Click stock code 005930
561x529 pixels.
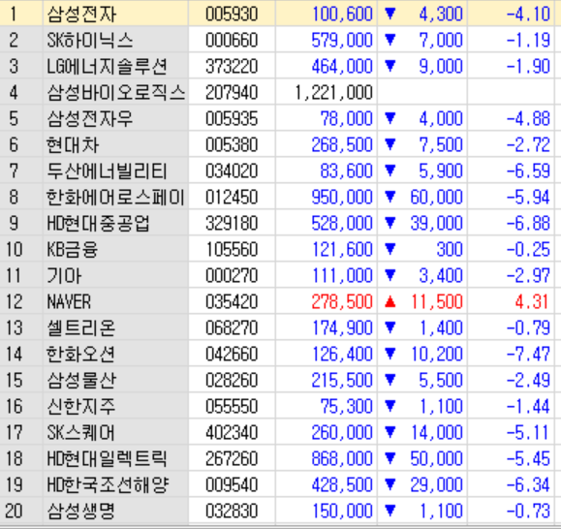click(x=232, y=15)
